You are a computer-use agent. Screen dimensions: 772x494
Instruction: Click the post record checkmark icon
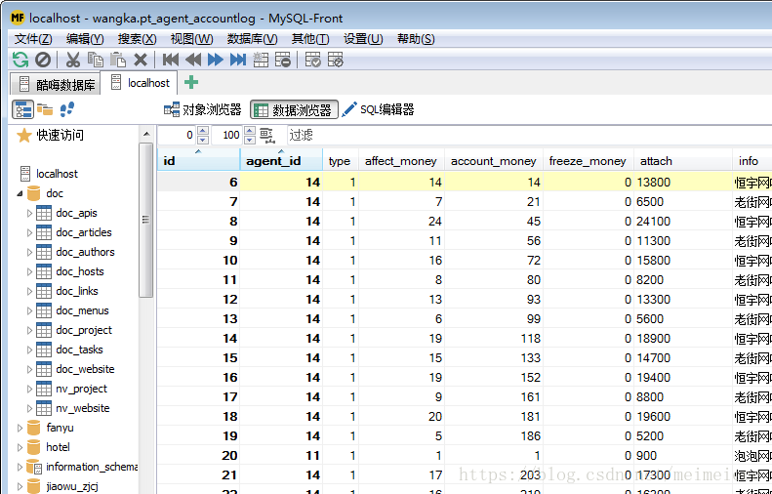click(312, 60)
